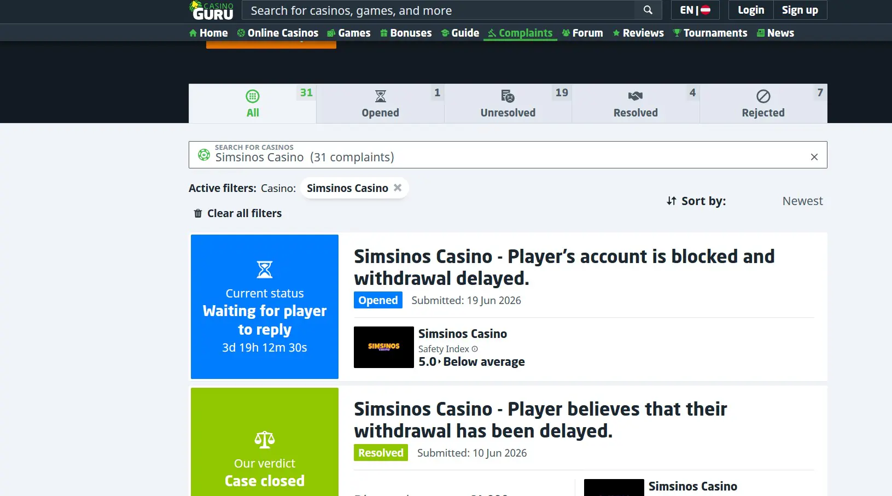Select the Unresolved complaints tab
This screenshot has width=892, height=496.
pyautogui.click(x=508, y=103)
